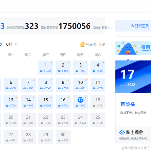Screen dimensions: 151x151
Task: Click the 周四 weekday header
Action: (63, 55)
